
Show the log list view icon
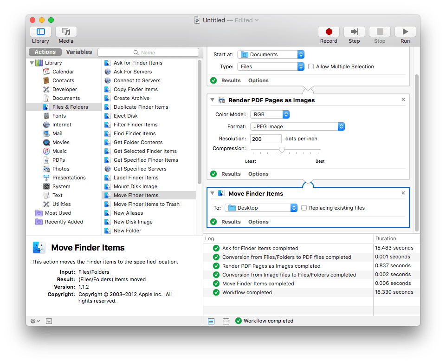coord(211,321)
